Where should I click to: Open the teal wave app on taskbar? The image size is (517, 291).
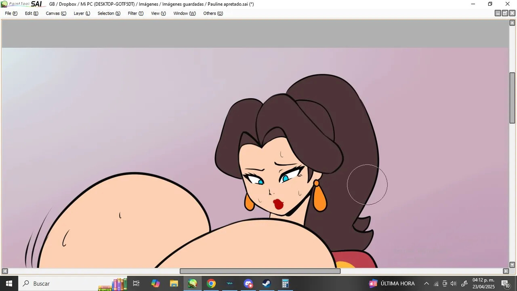click(x=230, y=283)
